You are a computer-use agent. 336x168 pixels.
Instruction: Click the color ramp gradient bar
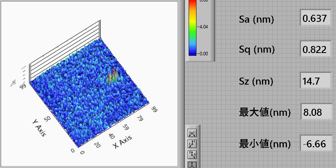point(193,27)
